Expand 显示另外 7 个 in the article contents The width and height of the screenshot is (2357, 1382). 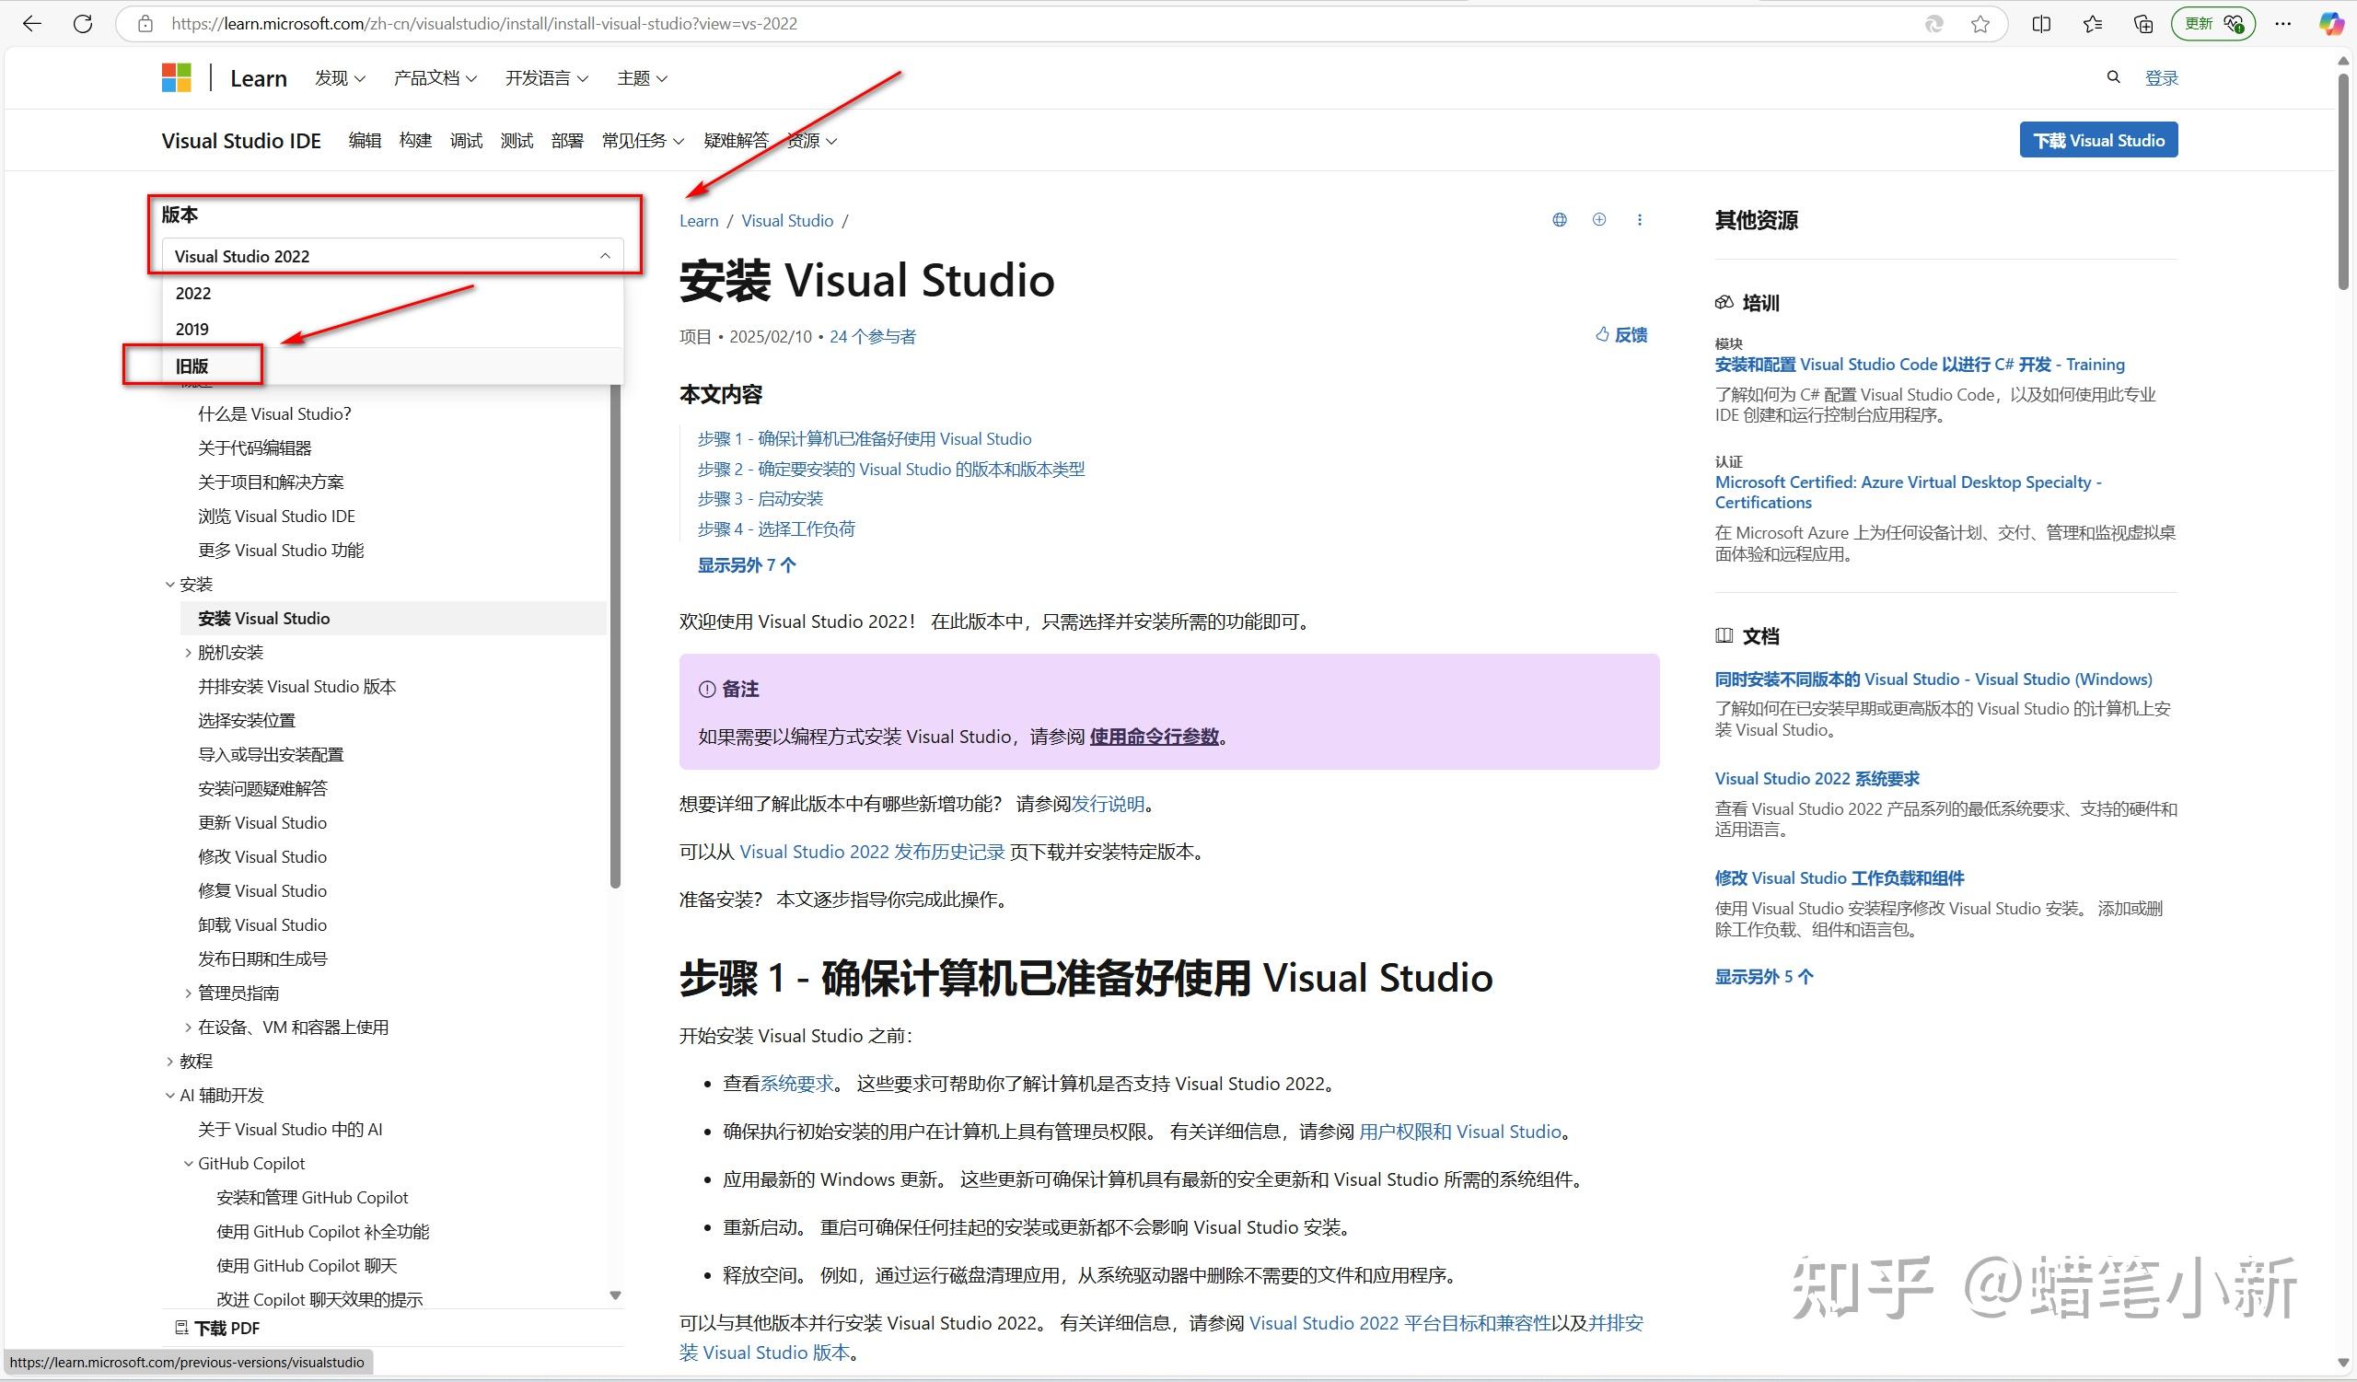pyautogui.click(x=746, y=564)
